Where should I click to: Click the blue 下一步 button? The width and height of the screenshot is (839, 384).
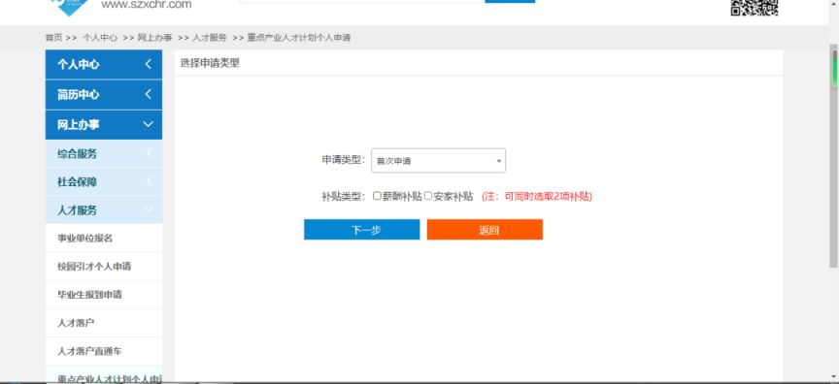[x=361, y=230]
